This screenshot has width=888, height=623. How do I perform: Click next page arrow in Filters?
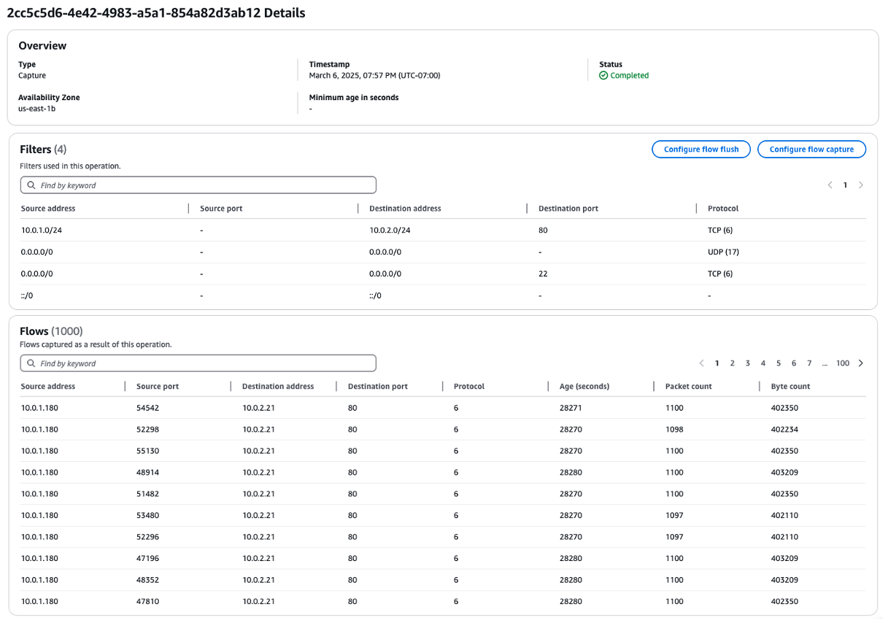coord(861,185)
